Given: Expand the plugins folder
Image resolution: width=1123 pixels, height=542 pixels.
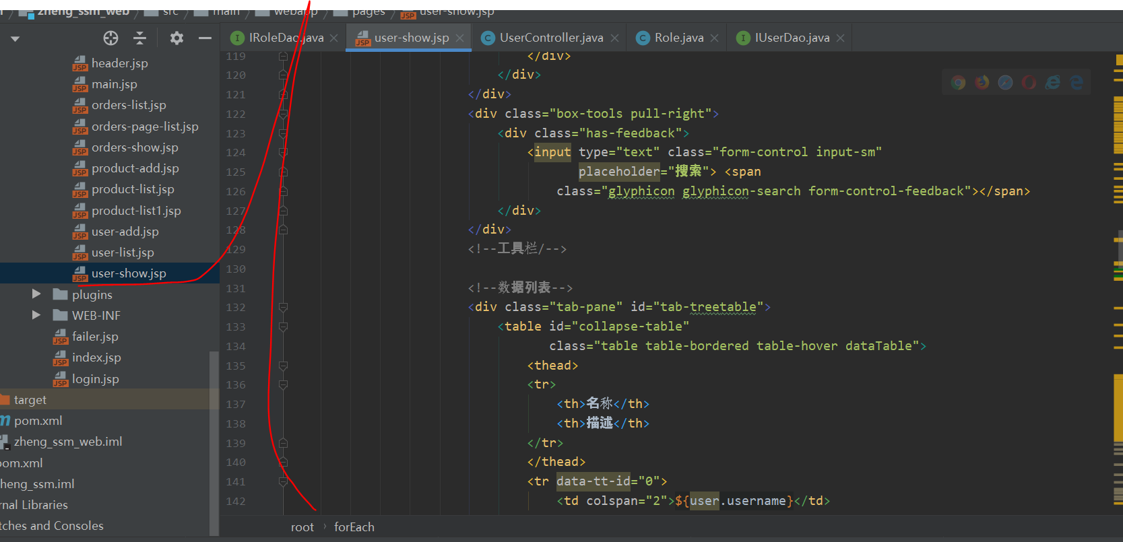Looking at the screenshot, I should pos(36,294).
